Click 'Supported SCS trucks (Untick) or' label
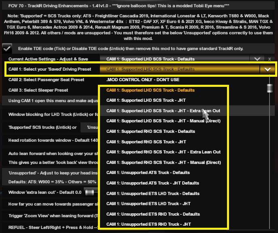Screen dimensions: 278x233 [42, 127]
